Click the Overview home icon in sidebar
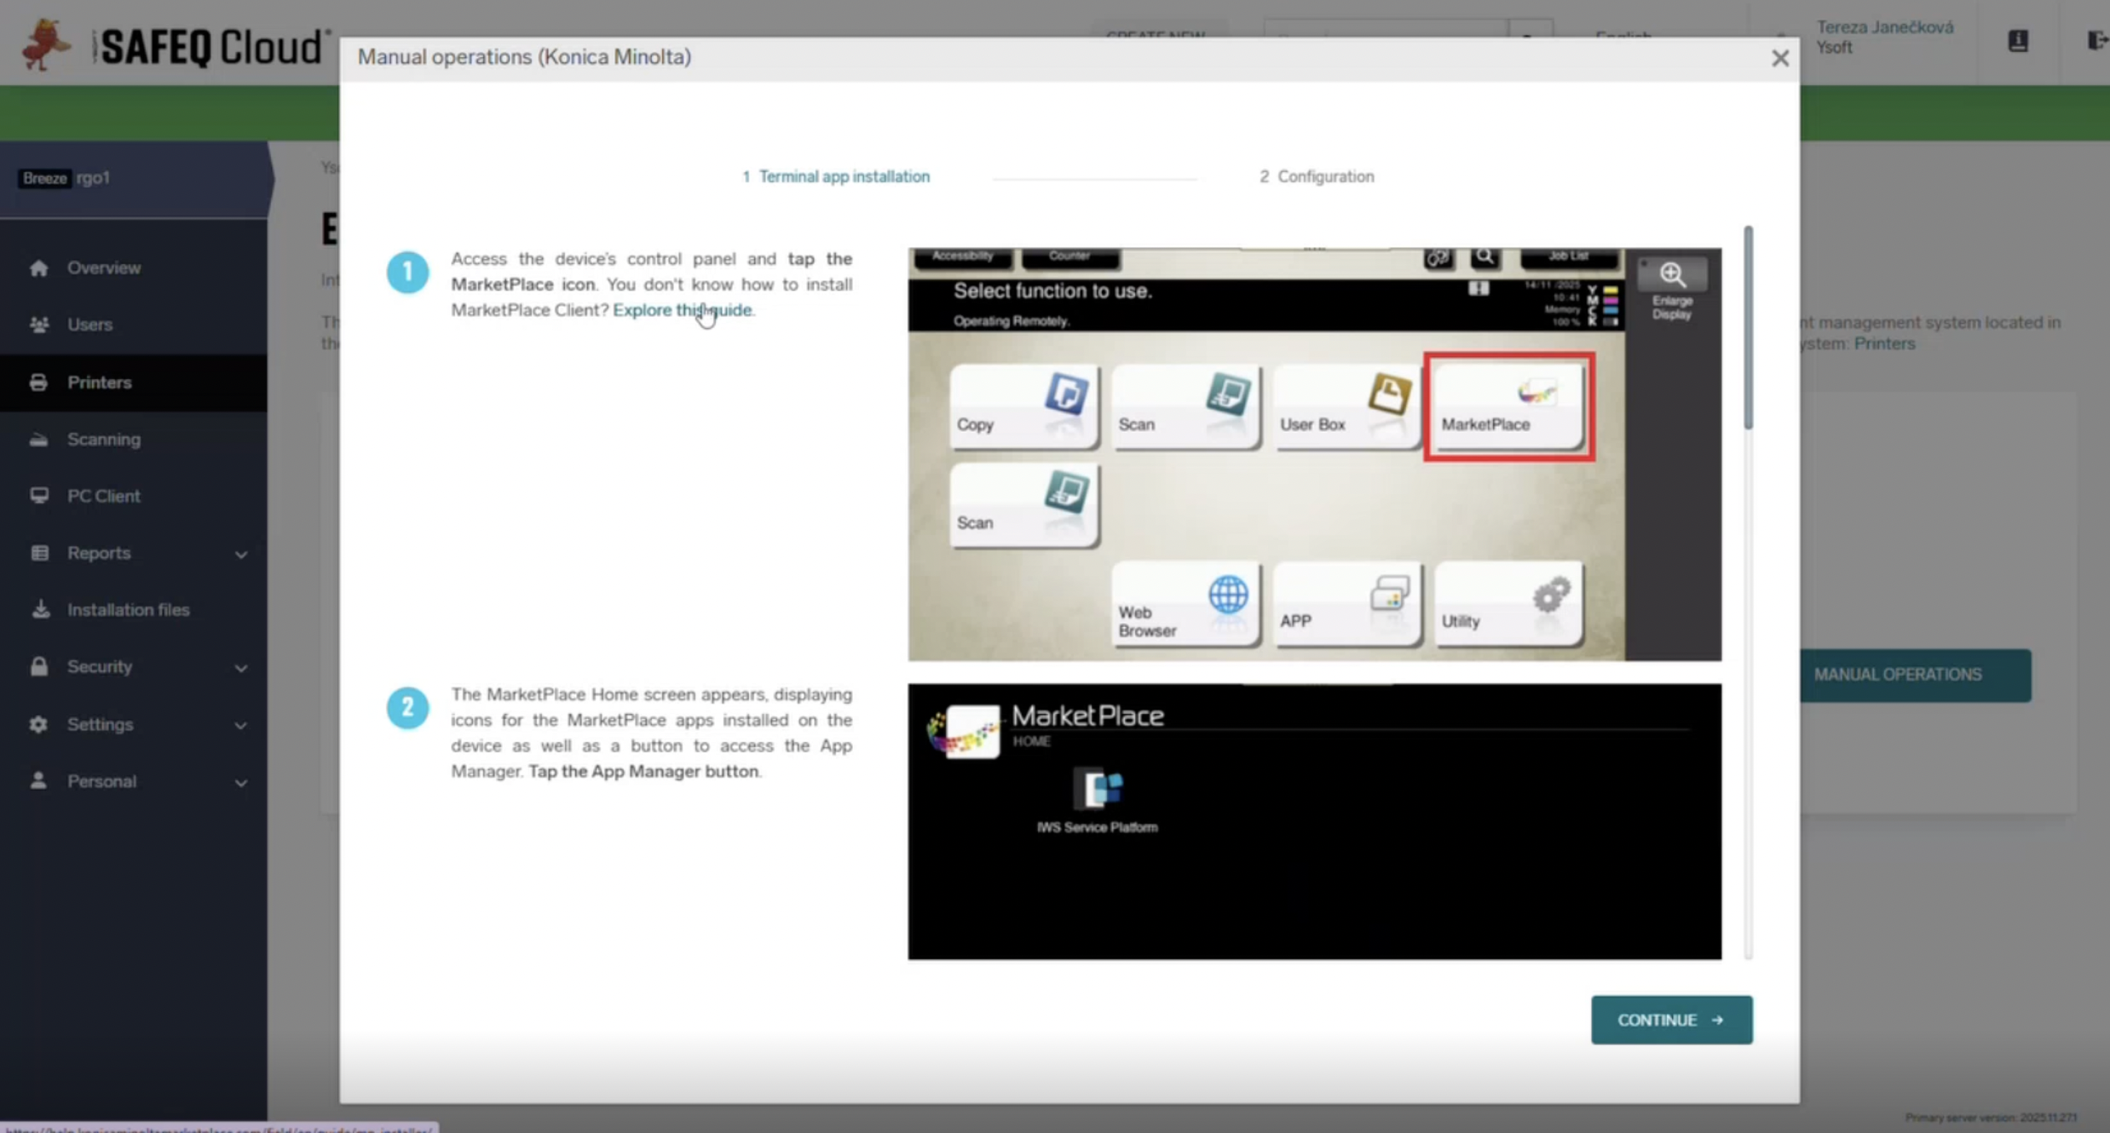The image size is (2110, 1133). 38,268
